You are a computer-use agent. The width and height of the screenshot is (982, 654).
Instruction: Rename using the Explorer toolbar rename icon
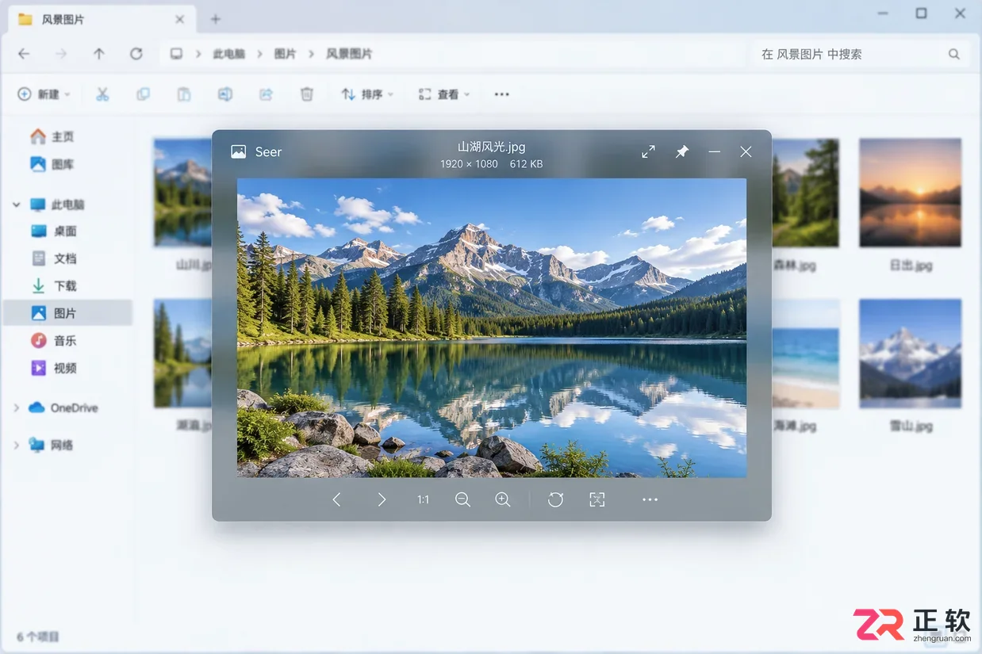225,94
